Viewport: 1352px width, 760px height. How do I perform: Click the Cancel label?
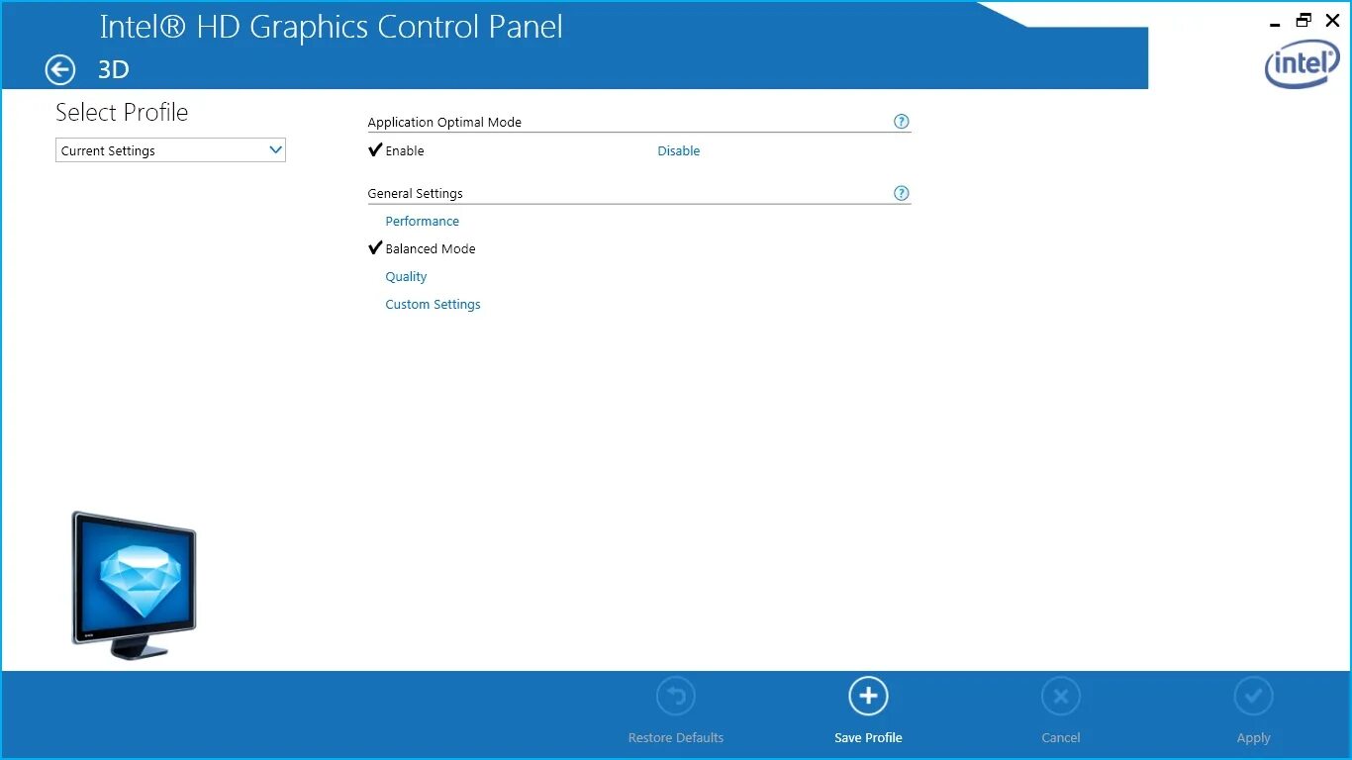click(x=1061, y=738)
